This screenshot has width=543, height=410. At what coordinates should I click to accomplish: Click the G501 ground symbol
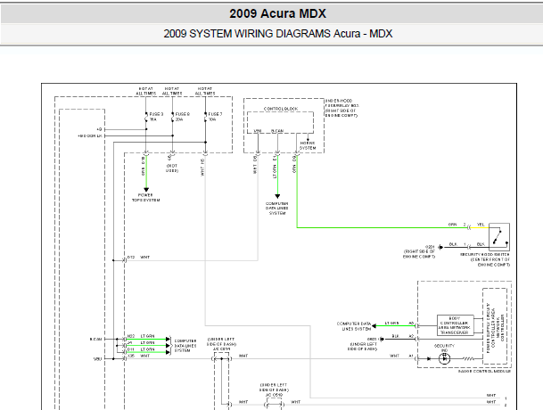tap(382, 339)
